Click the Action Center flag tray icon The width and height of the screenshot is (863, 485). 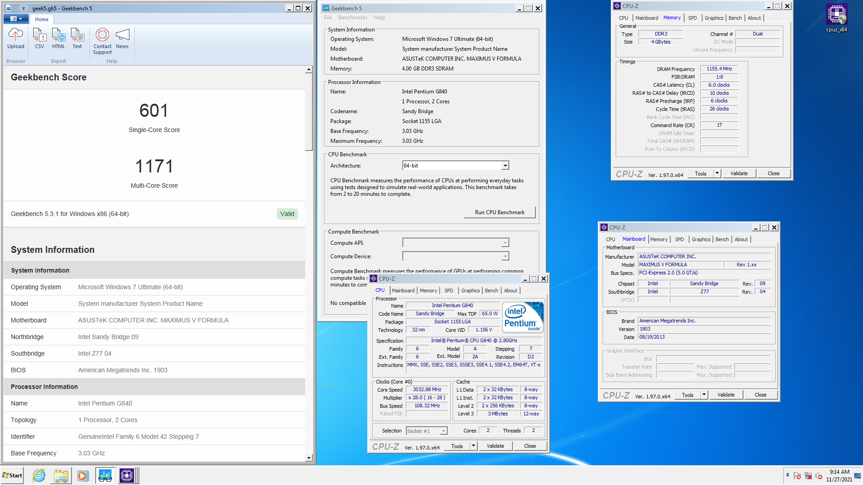(x=797, y=476)
